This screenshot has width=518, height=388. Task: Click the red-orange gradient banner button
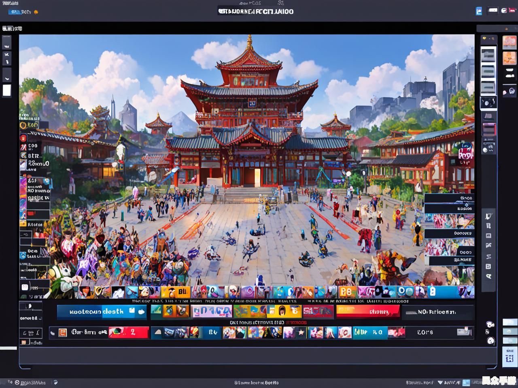[x=368, y=312]
